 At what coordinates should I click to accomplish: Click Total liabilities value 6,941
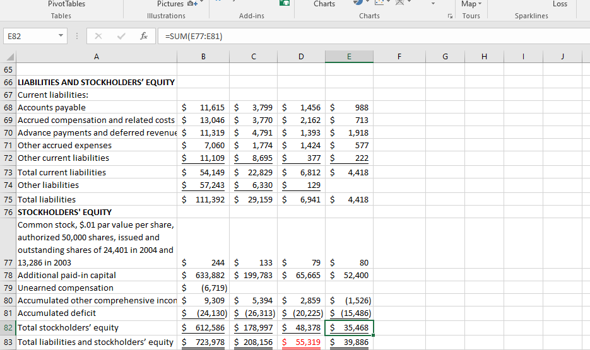click(301, 199)
